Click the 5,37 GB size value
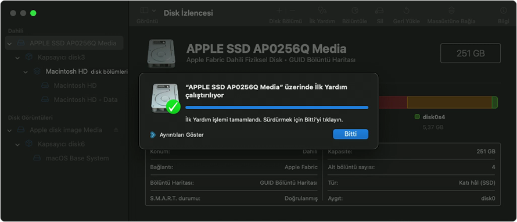The image size is (517, 222). click(x=433, y=127)
